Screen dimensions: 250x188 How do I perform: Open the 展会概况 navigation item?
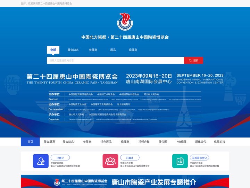(49, 142)
